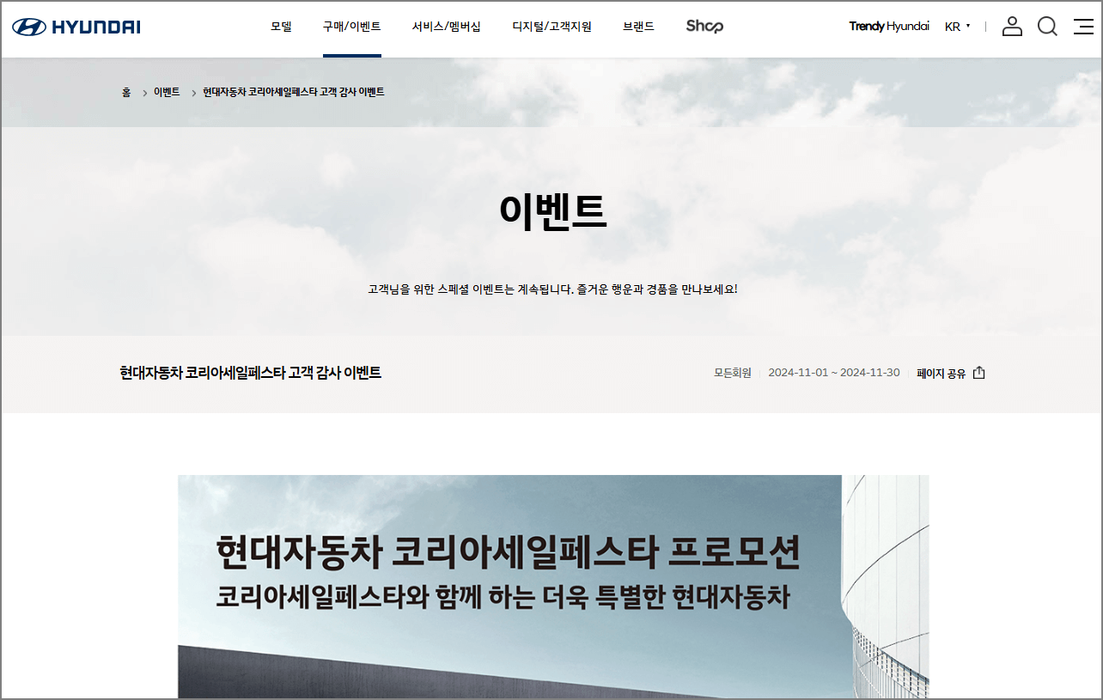Select the Shop logo in the navigation

(x=704, y=26)
